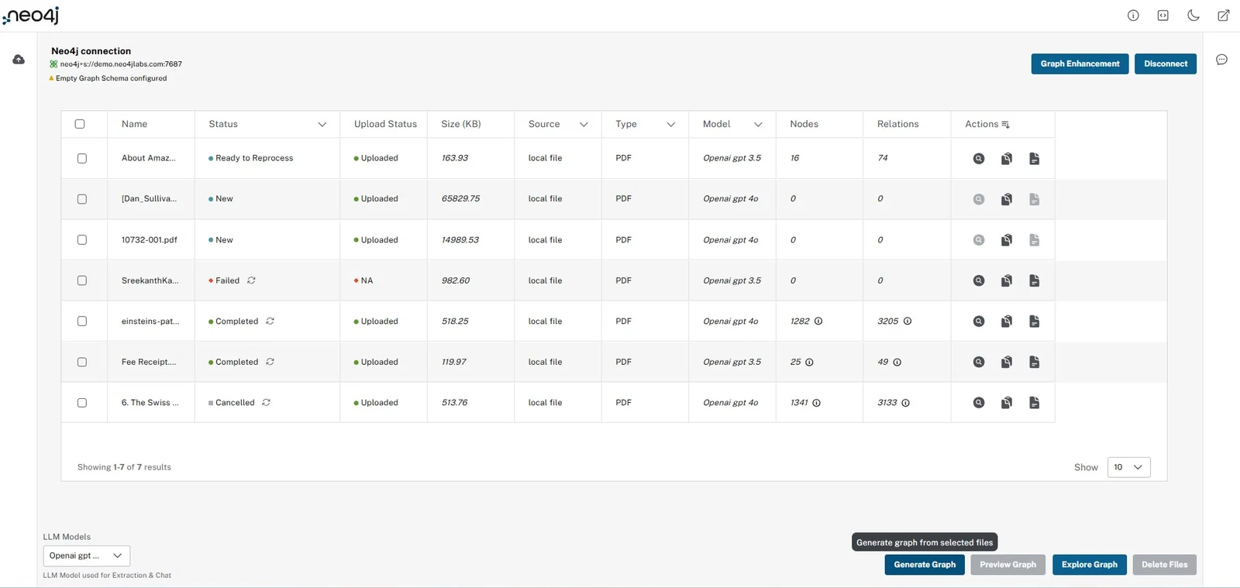Open the external link icon in header
This screenshot has height=588, width=1240.
click(x=1223, y=15)
